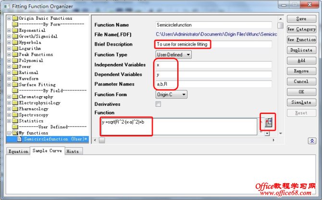Click the horizontal scrollbar thumb under form
322x200 pixels.
pyautogui.click(x=102, y=140)
